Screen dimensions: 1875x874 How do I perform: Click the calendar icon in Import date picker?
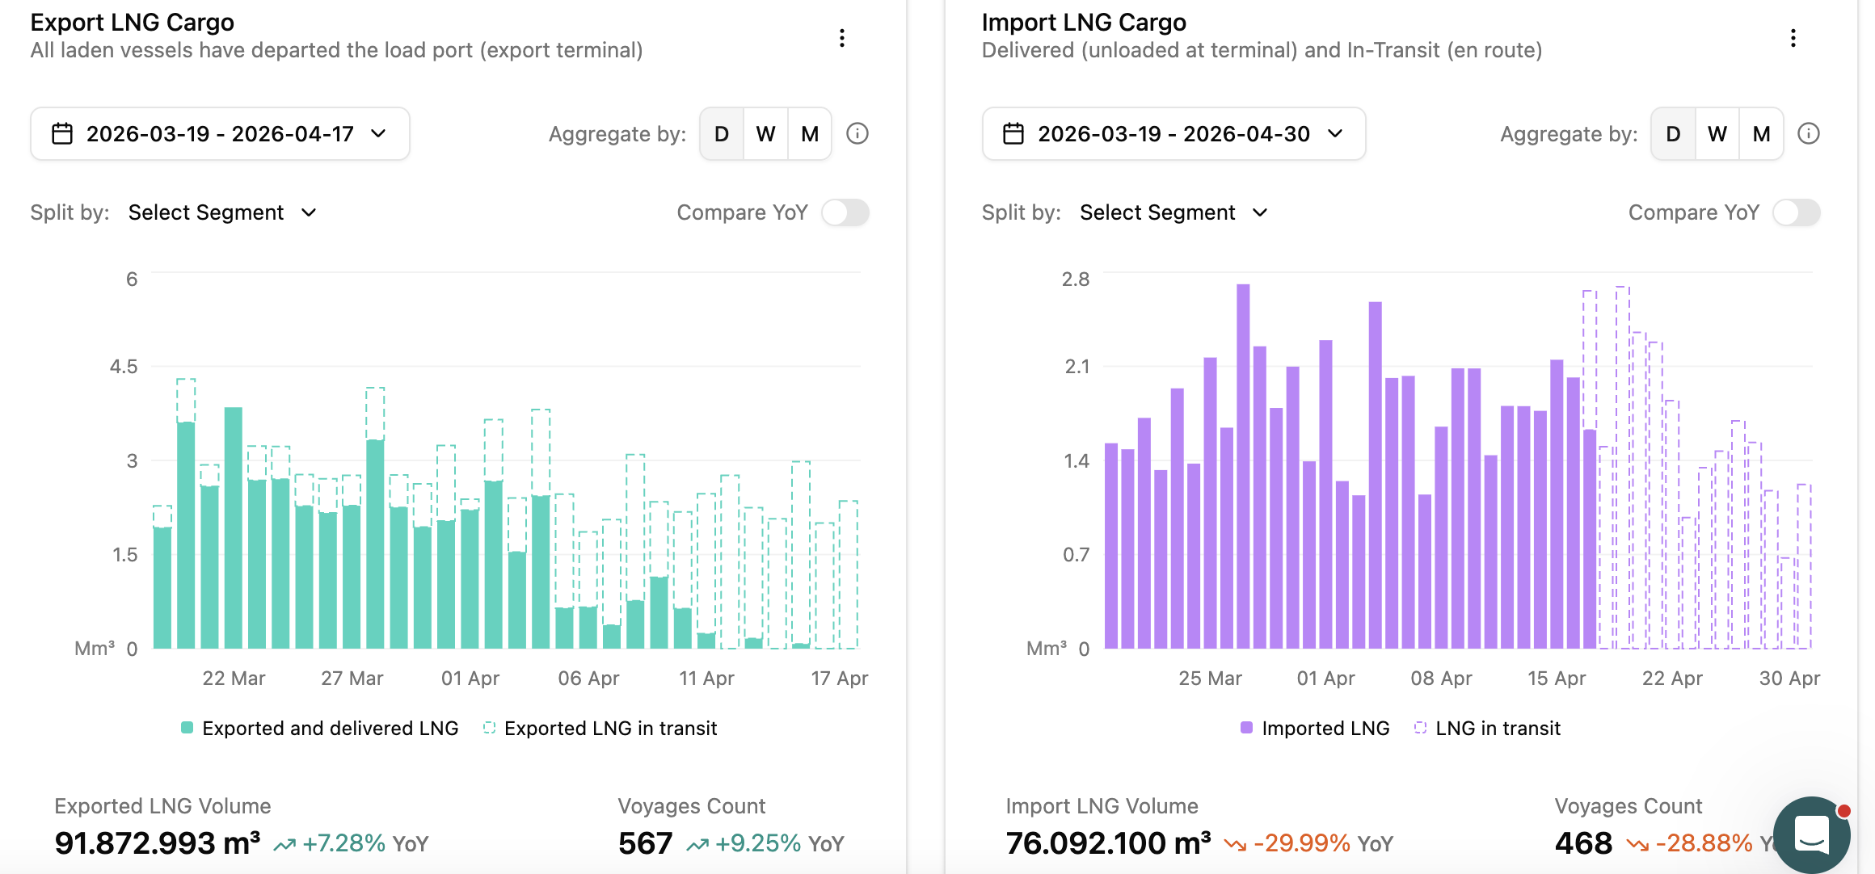point(1013,133)
